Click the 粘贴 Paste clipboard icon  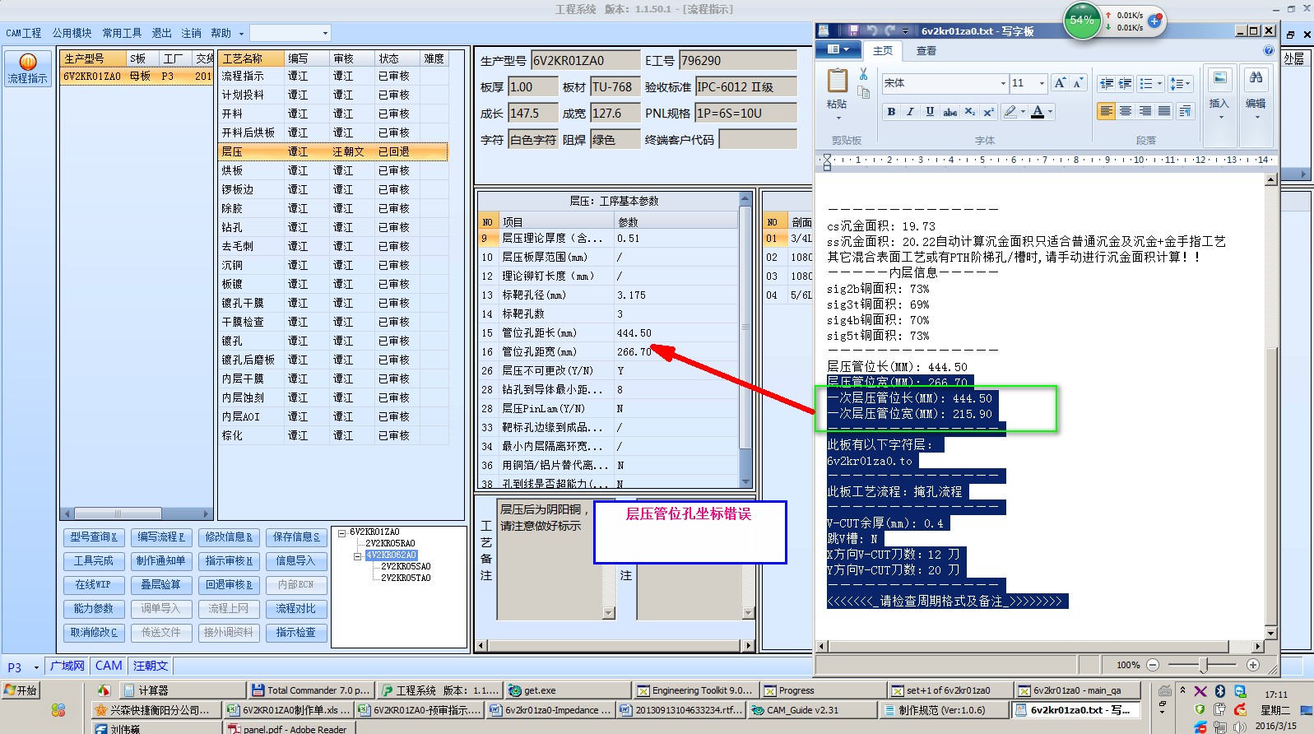point(837,81)
